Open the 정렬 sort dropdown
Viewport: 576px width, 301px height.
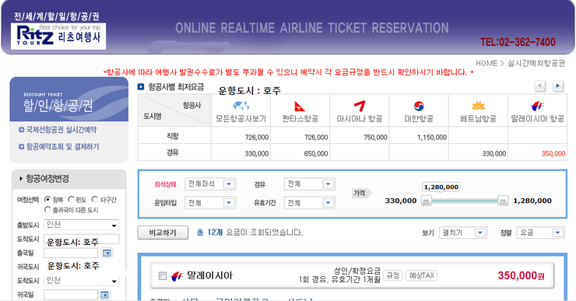[x=540, y=233]
